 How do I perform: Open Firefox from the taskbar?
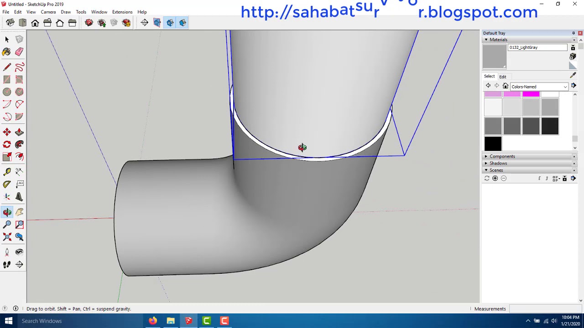click(x=152, y=321)
